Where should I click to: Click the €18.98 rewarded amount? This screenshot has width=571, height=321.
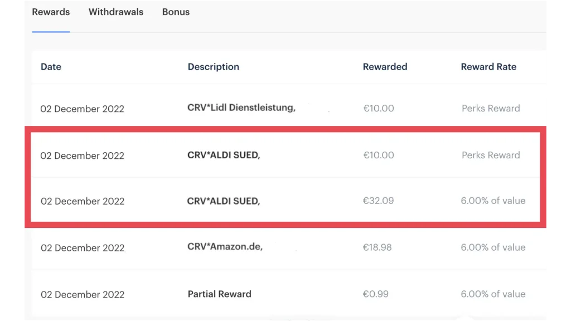[x=378, y=247]
